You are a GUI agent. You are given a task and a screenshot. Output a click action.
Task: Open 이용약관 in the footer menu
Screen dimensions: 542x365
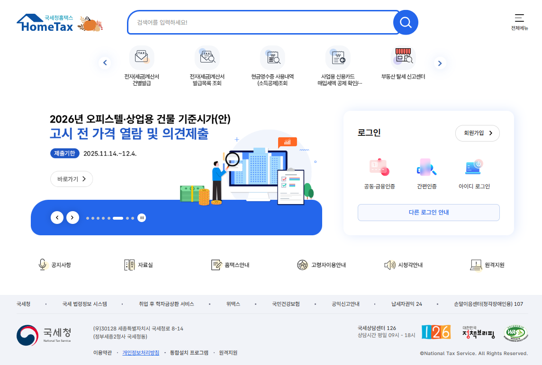[103, 353]
